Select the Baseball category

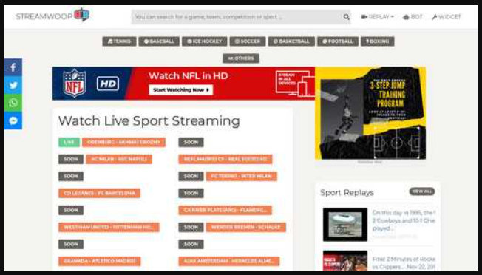(159, 41)
